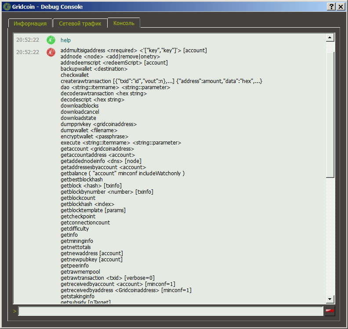348x329 pixels.
Task: Click green icon beside the help command
Action: tap(51, 40)
